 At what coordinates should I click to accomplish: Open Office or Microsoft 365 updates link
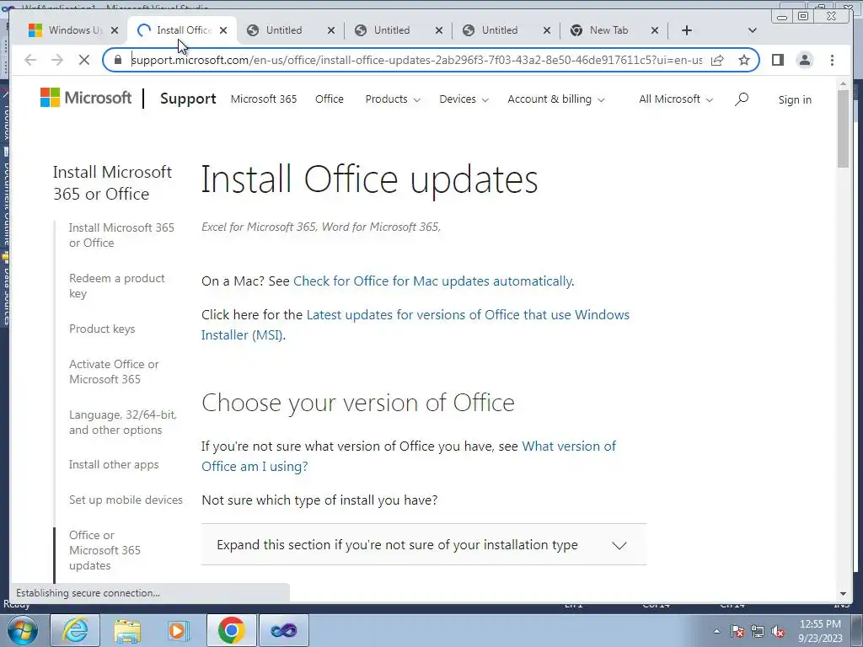(105, 550)
